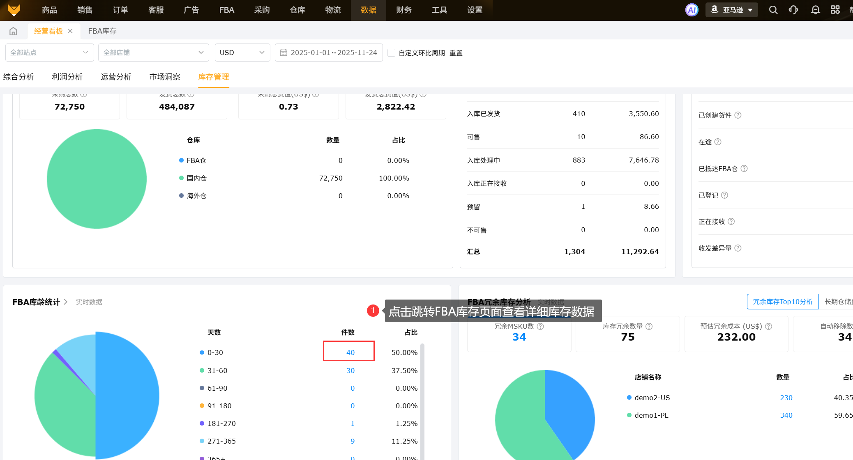Click the 0-30 days count 40

350,352
